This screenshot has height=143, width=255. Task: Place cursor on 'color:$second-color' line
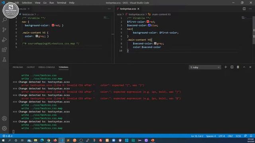(x=147, y=47)
